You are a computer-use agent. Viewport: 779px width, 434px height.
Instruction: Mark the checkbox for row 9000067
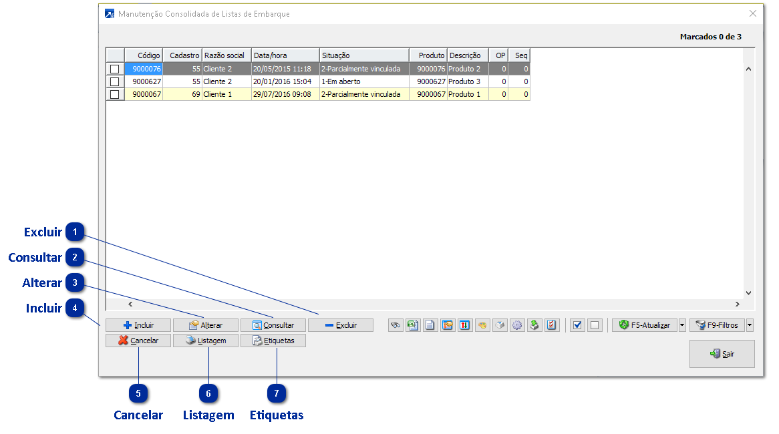[115, 94]
